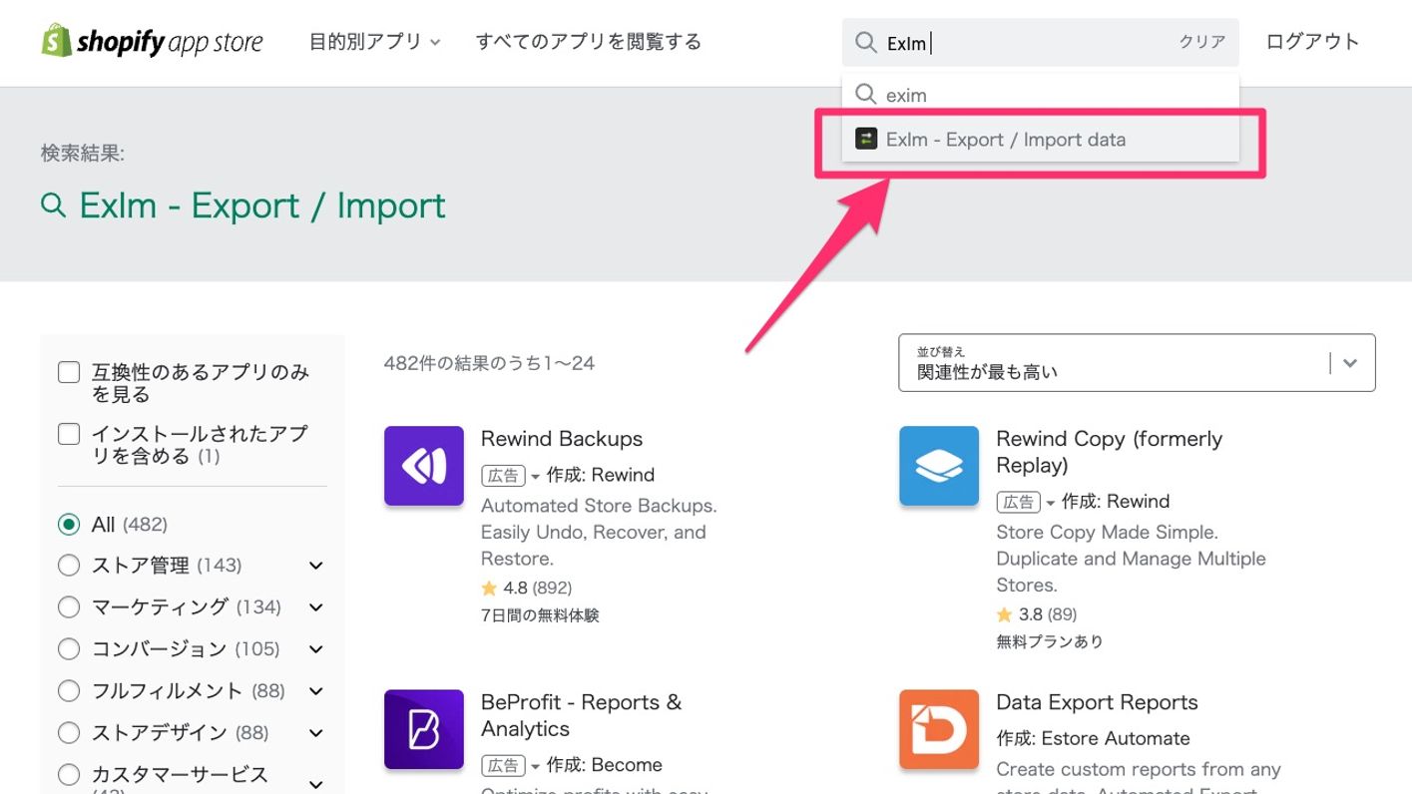Screen dimensions: 1412x794
Task: Click the green search icon by the results heading
Action: (x=54, y=205)
